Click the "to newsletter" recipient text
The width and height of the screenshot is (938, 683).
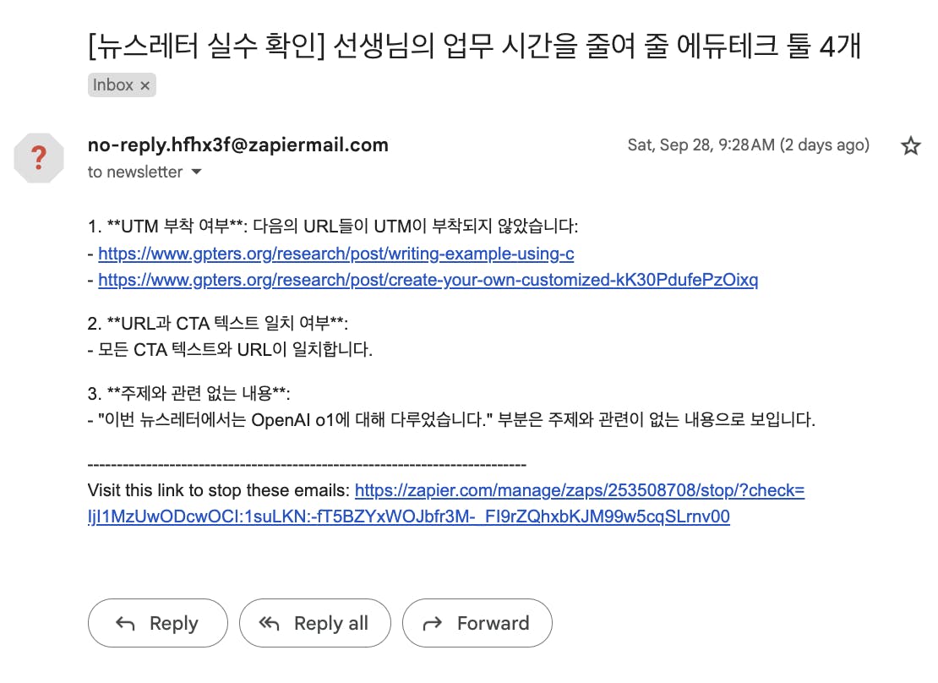[135, 172]
